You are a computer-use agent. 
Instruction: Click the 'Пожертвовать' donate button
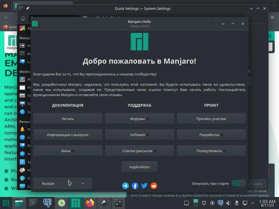tap(211, 151)
